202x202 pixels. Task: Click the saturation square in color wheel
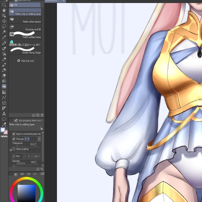pyautogui.click(x=26, y=193)
